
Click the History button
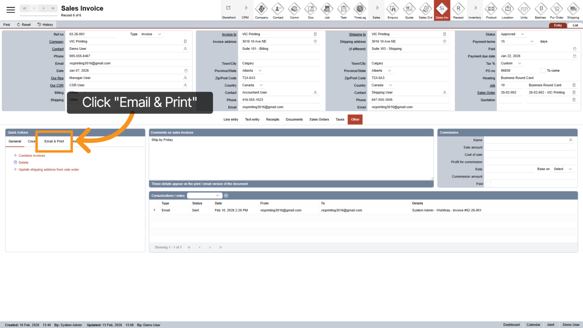(45, 24)
